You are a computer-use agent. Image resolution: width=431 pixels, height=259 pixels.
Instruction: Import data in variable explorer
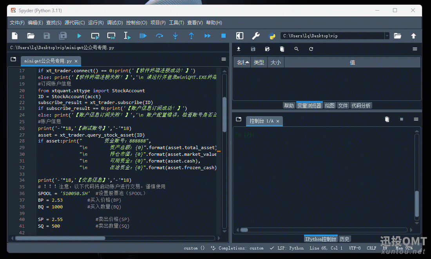(239, 49)
